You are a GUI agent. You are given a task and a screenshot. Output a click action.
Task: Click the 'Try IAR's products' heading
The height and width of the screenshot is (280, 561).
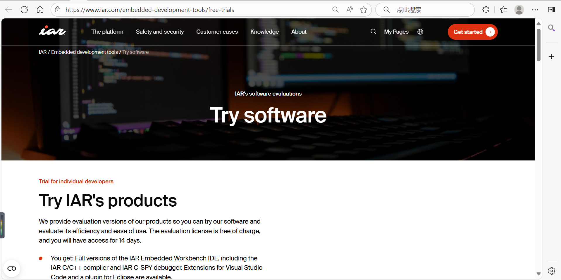click(108, 201)
